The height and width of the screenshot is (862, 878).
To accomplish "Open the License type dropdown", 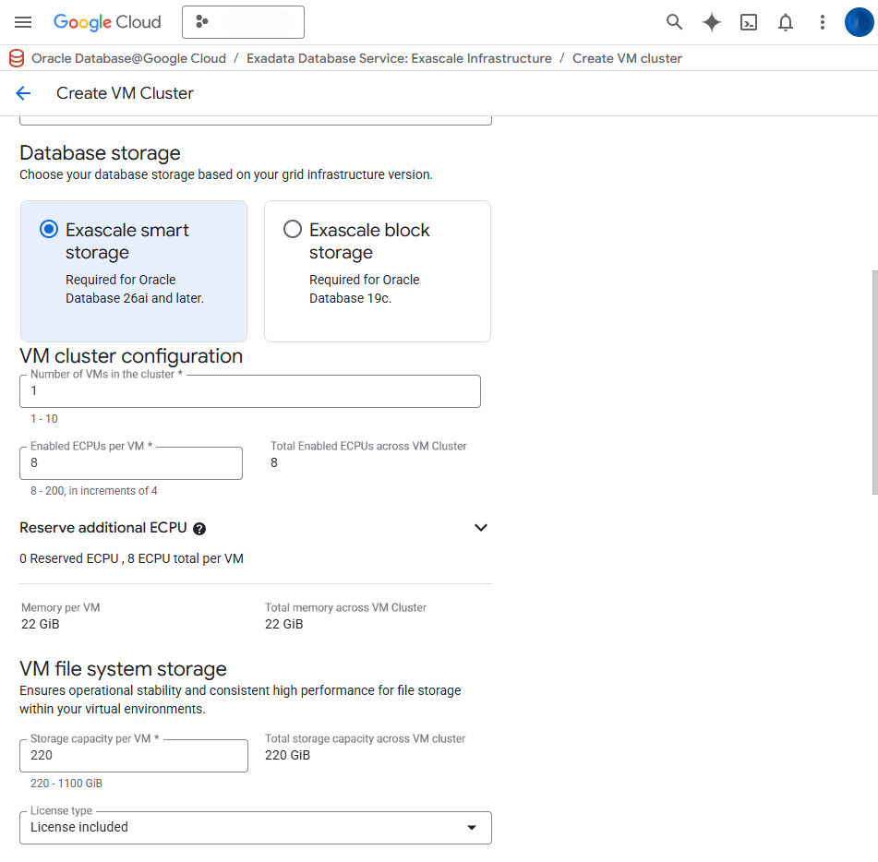I will 474,827.
